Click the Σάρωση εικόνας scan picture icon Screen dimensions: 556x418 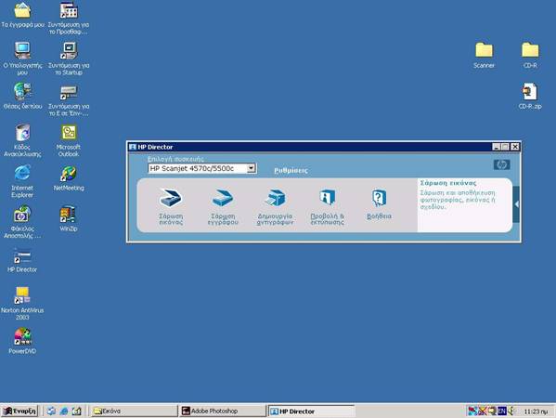point(171,198)
